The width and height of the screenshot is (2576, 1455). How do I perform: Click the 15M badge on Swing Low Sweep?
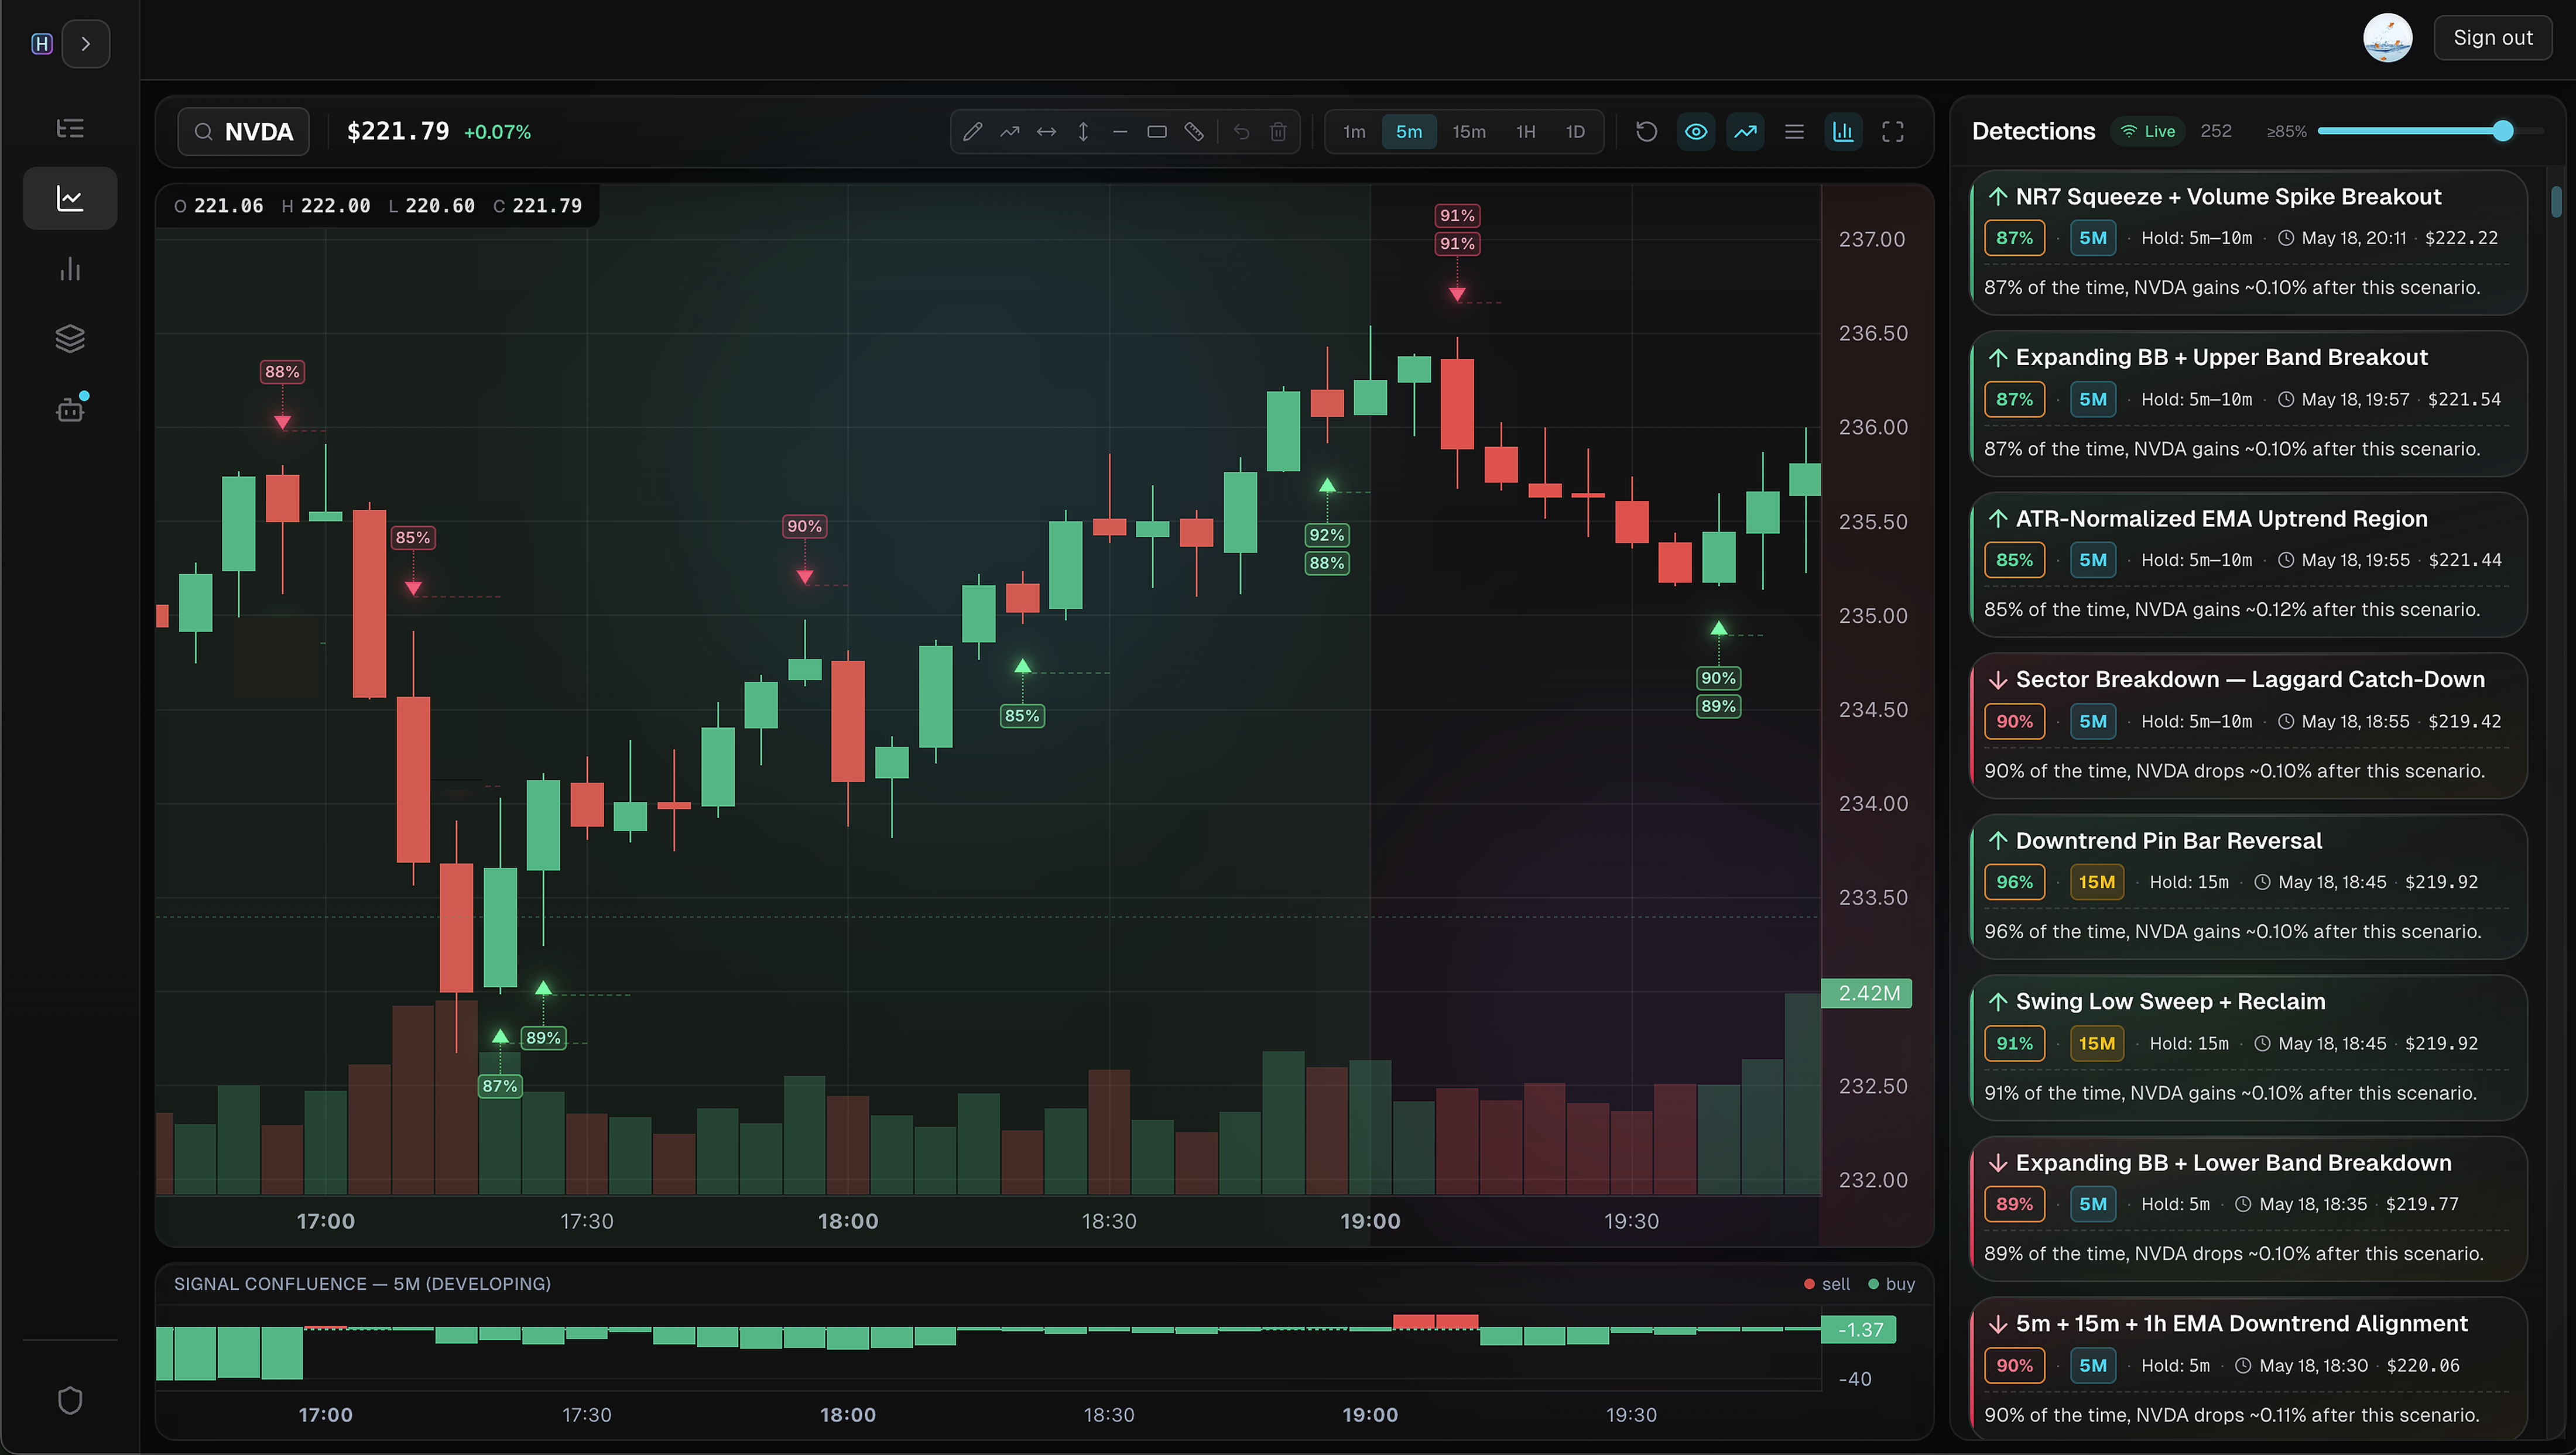(2096, 1043)
